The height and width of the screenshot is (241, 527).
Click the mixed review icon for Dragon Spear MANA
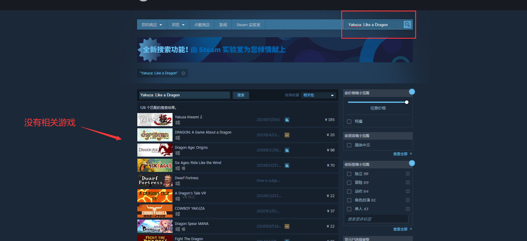pos(287,226)
